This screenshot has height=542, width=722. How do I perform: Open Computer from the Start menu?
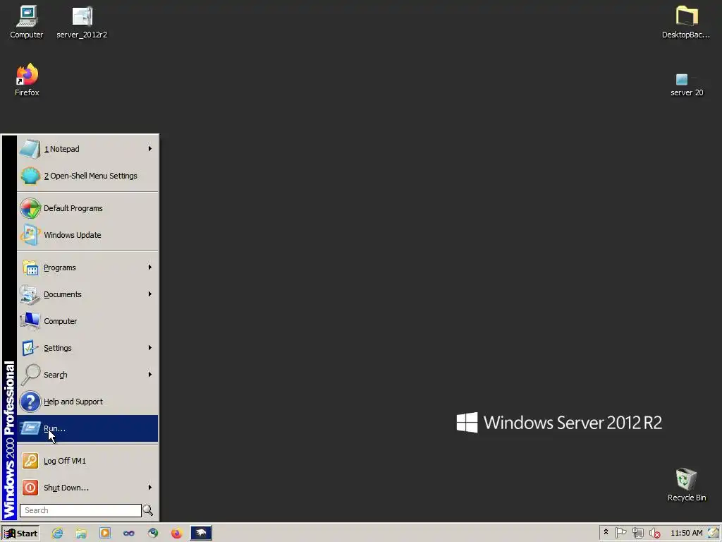(87, 321)
